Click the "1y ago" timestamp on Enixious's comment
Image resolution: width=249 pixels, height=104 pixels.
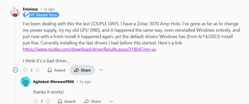tap(49, 9)
